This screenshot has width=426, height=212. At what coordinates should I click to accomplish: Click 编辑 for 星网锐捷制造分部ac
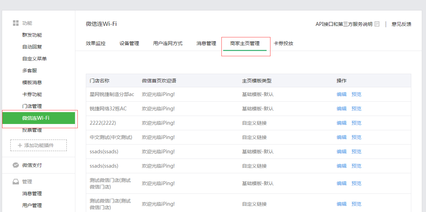click(342, 94)
